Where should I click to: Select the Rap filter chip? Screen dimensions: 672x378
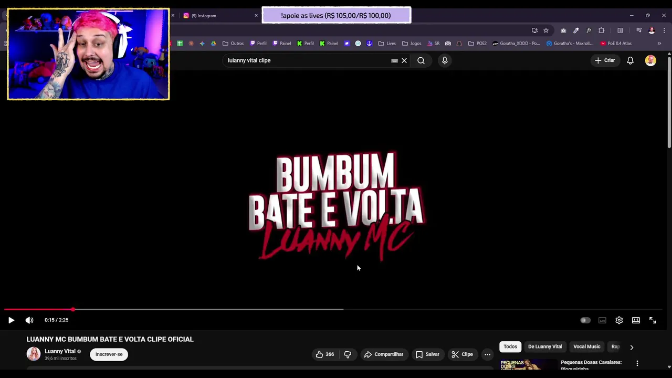(x=615, y=346)
